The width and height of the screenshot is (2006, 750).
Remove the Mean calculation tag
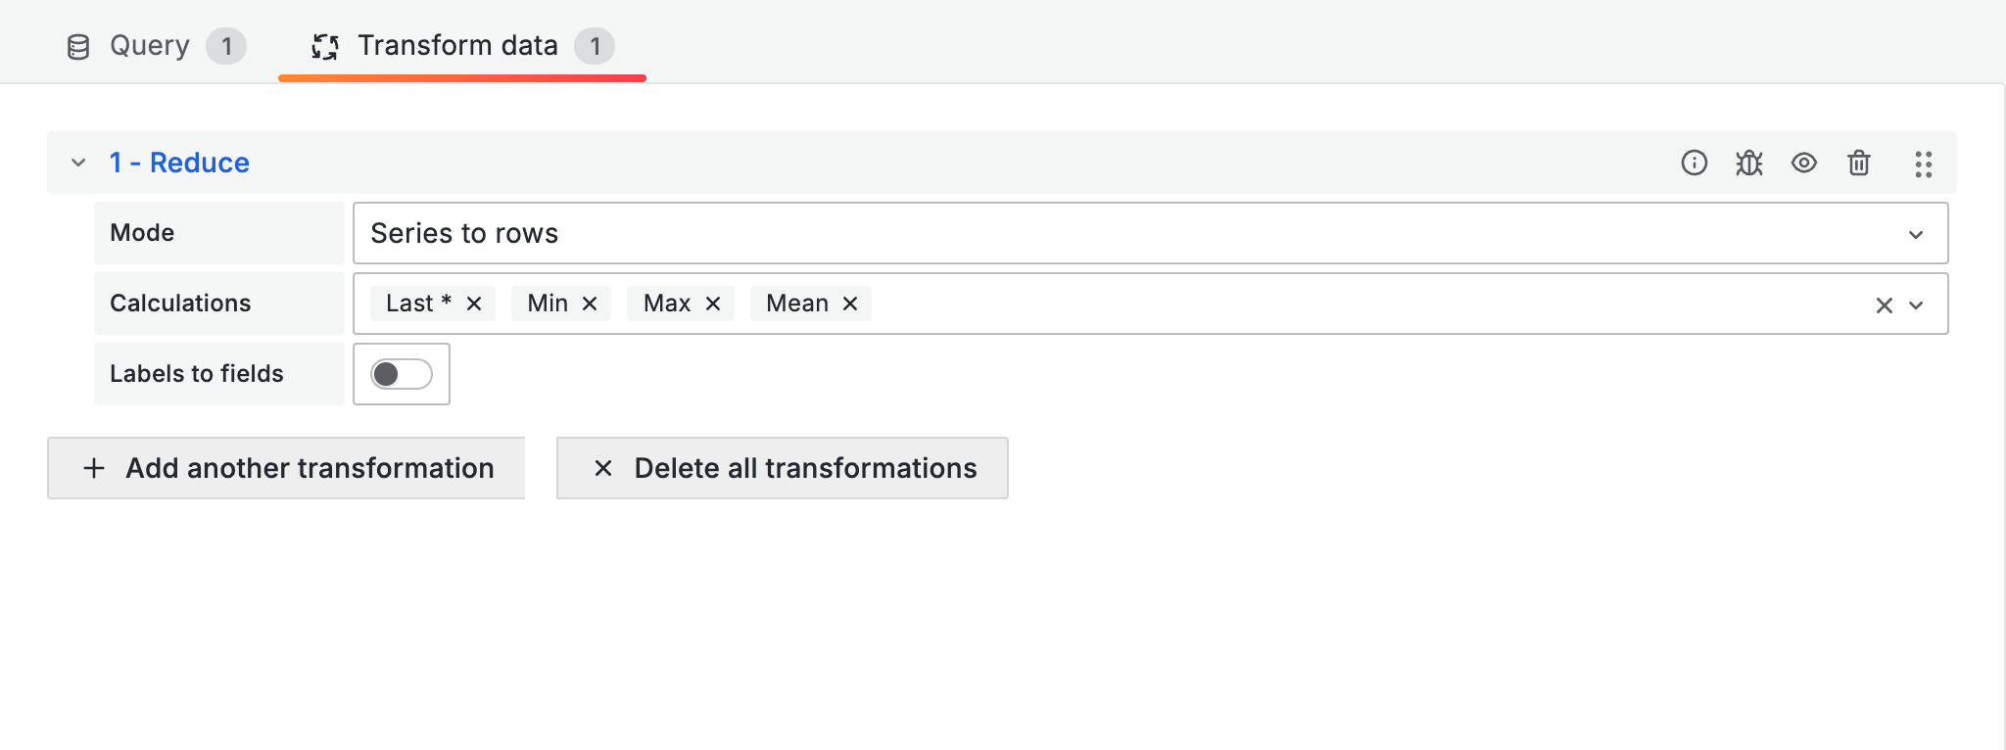click(x=850, y=304)
